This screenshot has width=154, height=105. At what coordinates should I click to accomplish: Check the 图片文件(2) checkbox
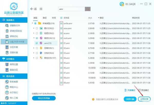(37, 28)
